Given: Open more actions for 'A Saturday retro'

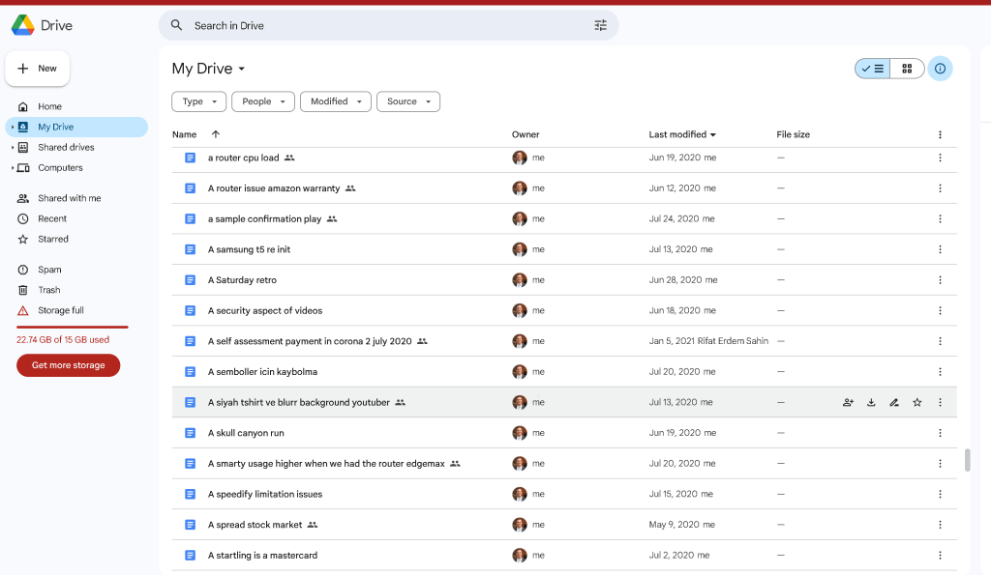Looking at the screenshot, I should pos(940,280).
